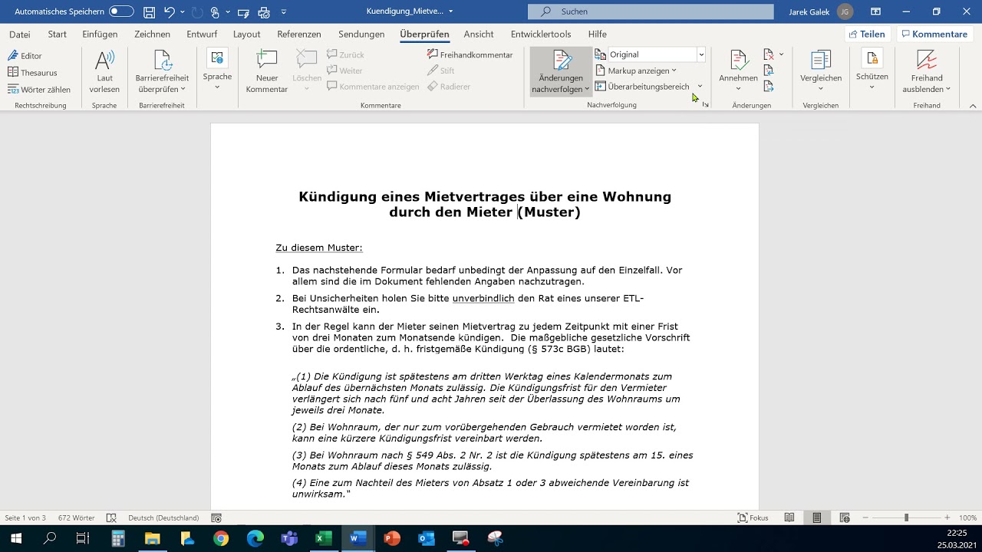
Task: Click the zoom in plus button
Action: click(x=947, y=518)
